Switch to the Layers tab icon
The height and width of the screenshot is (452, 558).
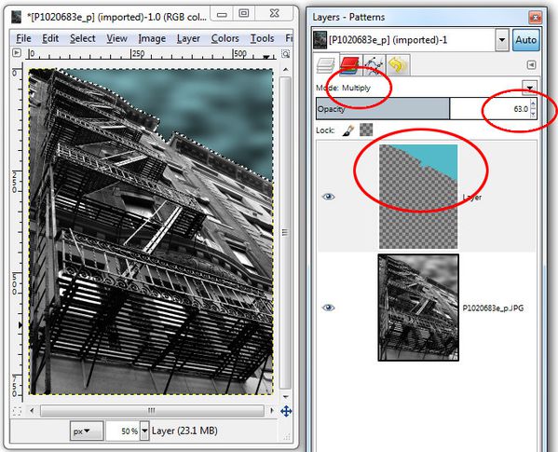326,65
